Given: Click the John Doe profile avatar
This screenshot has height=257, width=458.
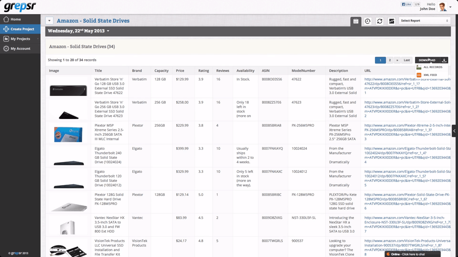Looking at the screenshot, I should (442, 7).
